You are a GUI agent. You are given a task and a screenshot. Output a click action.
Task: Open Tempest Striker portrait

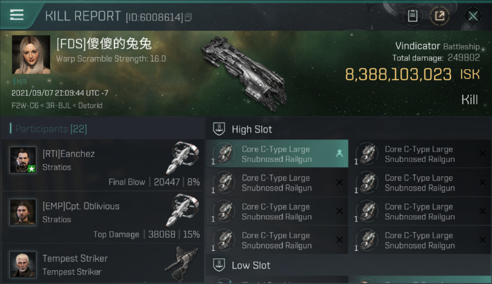23,264
